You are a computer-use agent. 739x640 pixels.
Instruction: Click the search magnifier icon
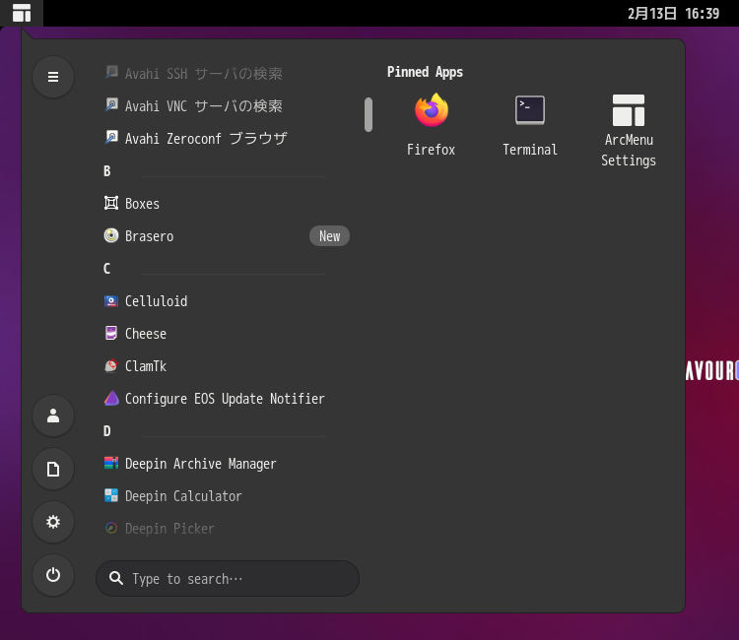(x=116, y=578)
